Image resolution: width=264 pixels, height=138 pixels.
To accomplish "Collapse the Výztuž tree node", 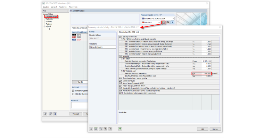I will point(44,26).
